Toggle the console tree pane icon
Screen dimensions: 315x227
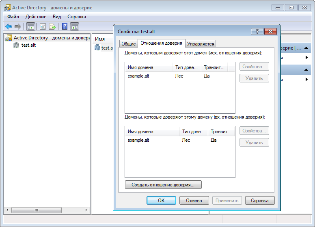(31, 26)
